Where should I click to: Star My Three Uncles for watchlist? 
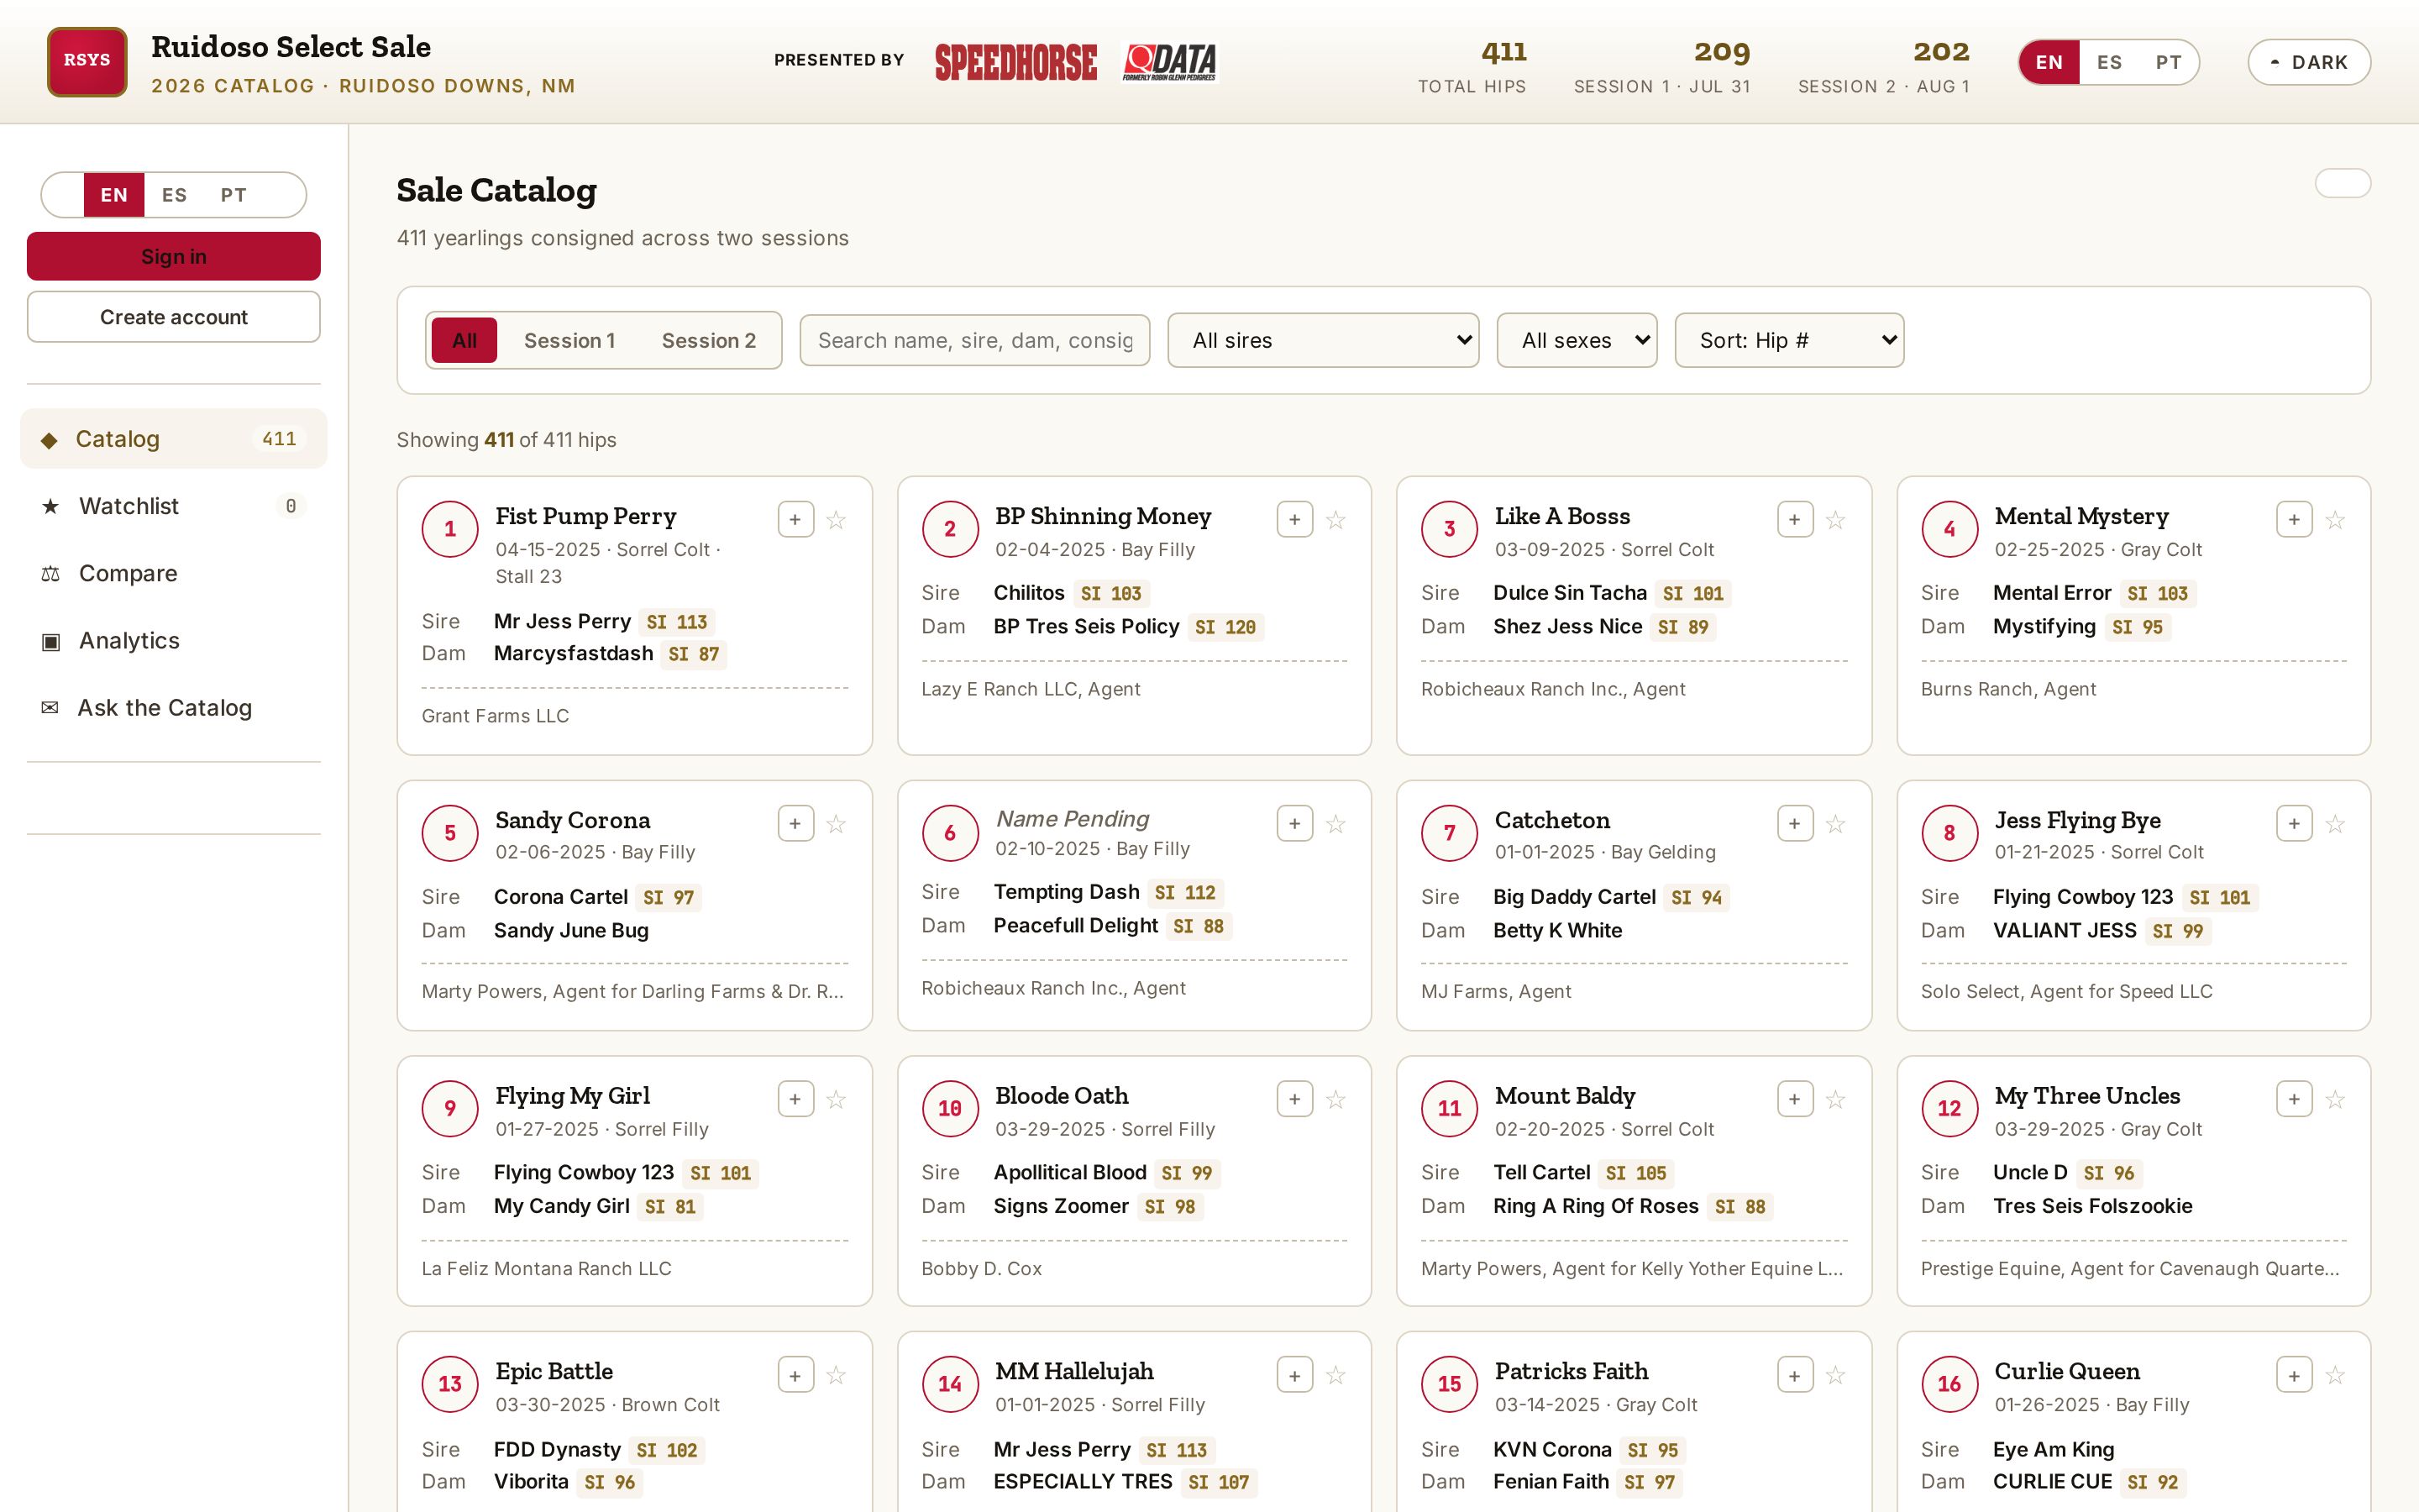tap(2335, 1099)
